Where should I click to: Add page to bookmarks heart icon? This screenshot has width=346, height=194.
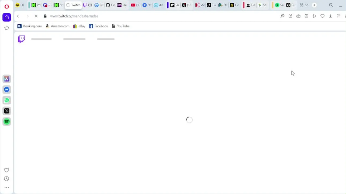tap(322, 16)
